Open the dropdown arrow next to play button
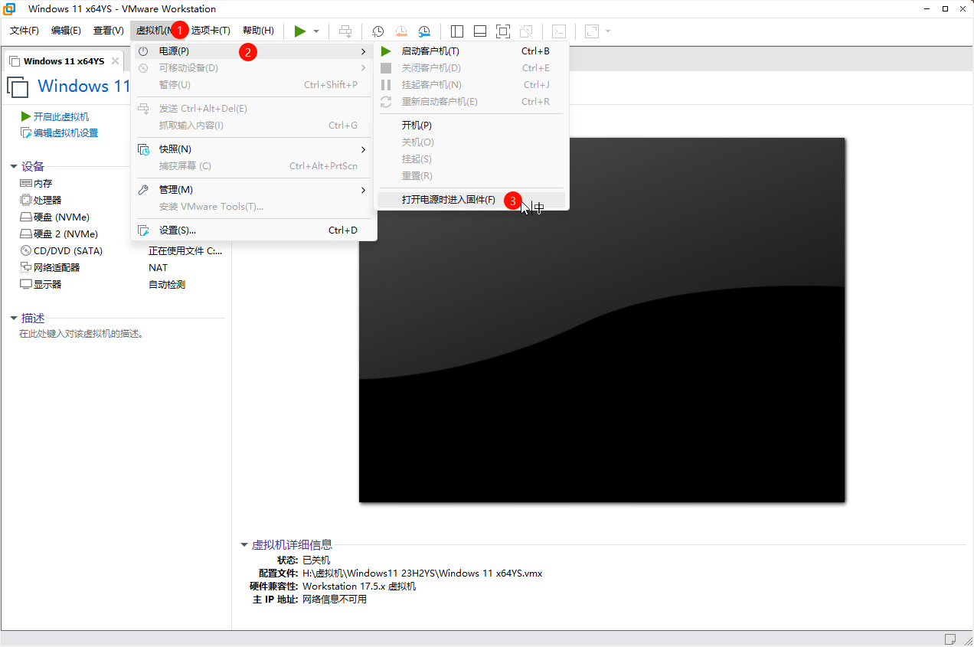This screenshot has width=974, height=647. [x=316, y=31]
